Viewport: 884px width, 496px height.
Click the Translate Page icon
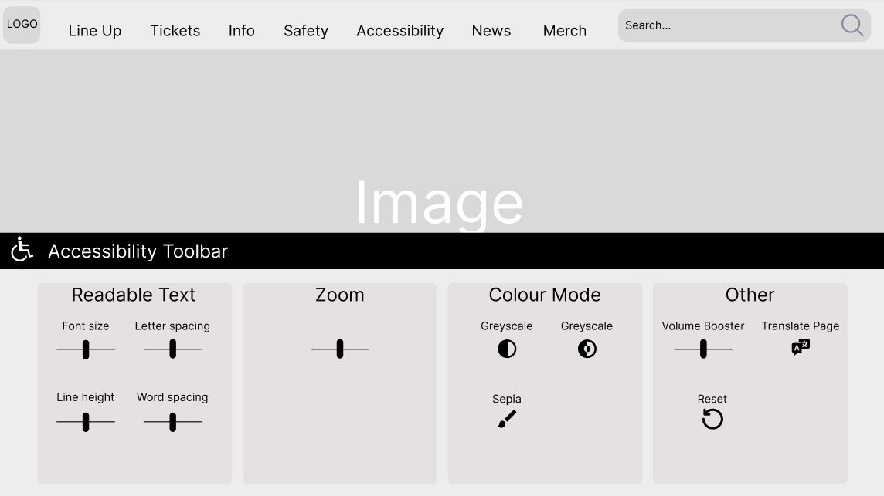coord(801,347)
